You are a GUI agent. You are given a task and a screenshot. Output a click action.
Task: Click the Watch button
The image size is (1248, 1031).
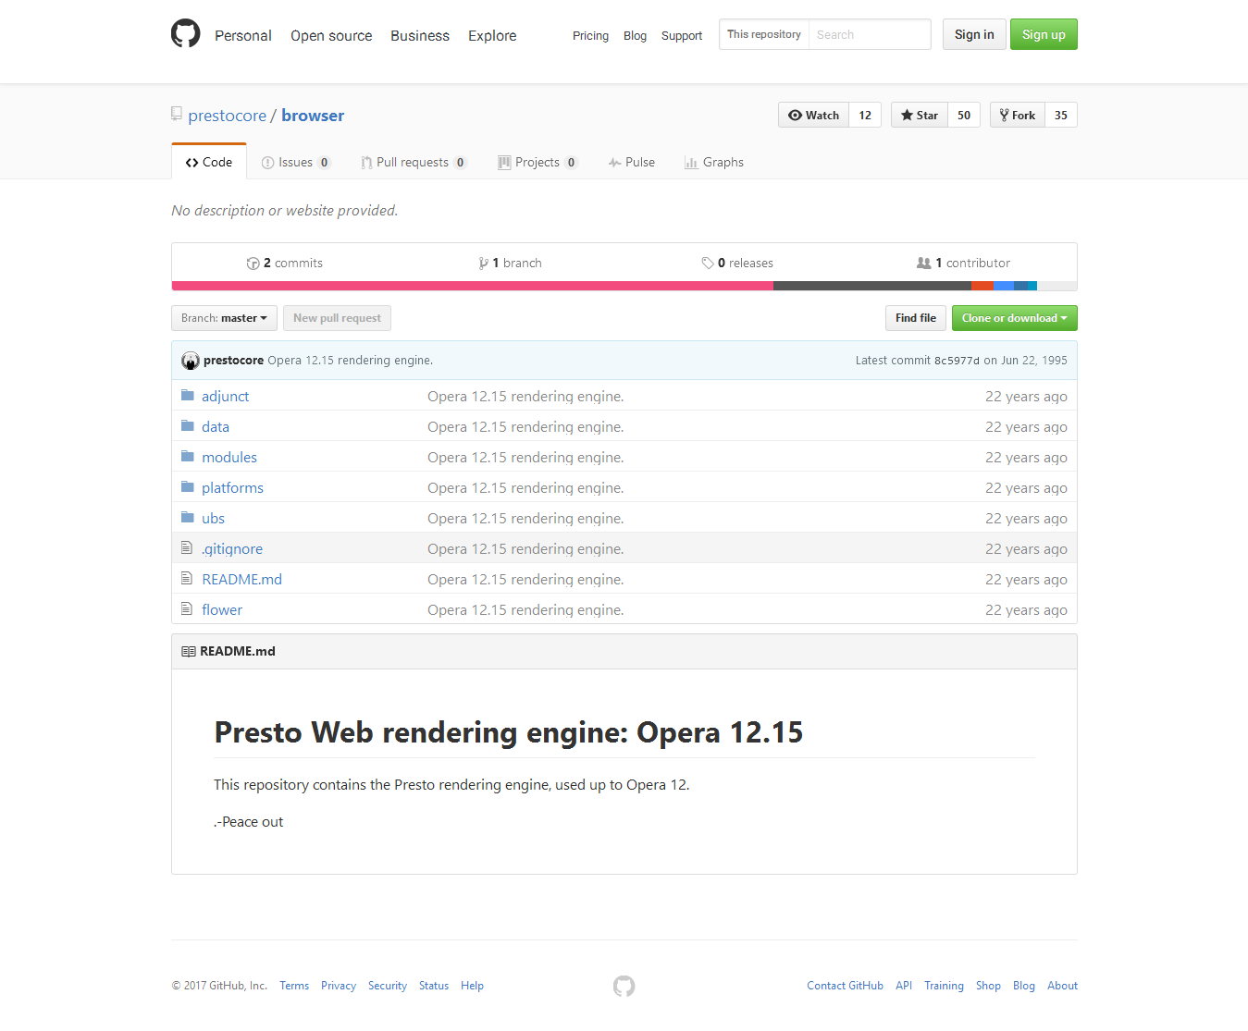[x=814, y=115]
